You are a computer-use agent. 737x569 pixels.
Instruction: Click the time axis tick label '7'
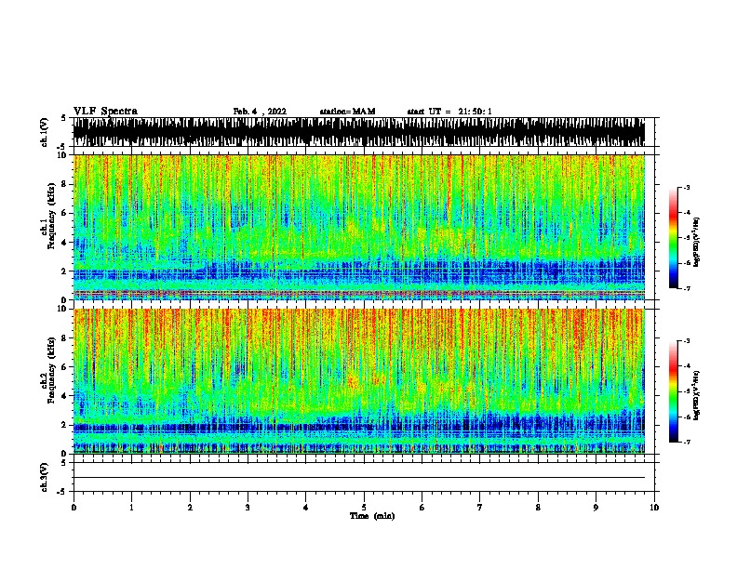[x=480, y=508]
